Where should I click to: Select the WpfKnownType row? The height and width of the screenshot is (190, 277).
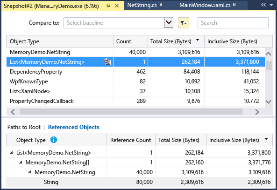135,81
